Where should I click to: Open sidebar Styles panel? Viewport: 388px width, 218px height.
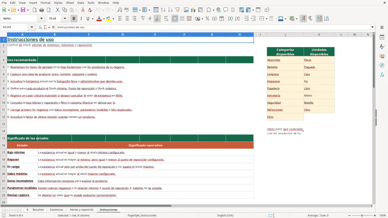[x=382, y=47]
